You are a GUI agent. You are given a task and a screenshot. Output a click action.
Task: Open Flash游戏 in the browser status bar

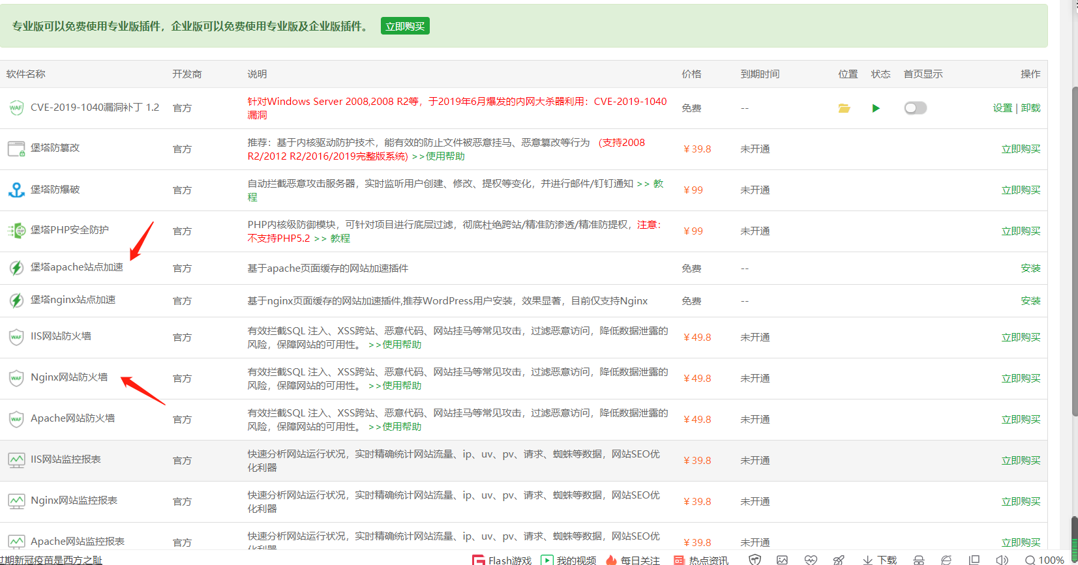click(x=502, y=560)
